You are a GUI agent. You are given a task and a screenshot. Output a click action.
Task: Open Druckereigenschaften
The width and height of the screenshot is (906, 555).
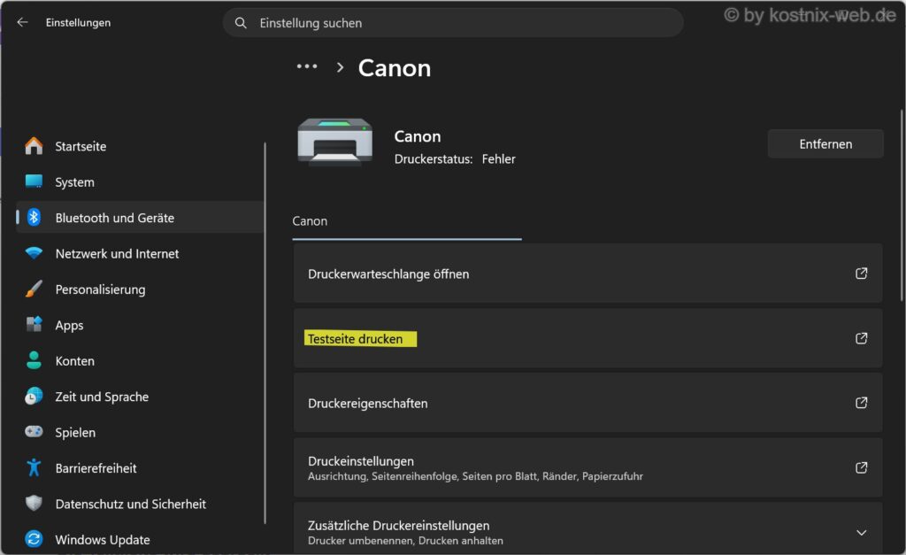(587, 403)
